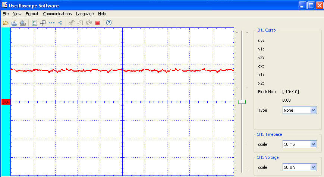Viewport: 324px width, 177px height.
Task: Open the CH1 Timebase scale dropdown
Action: (x=313, y=144)
